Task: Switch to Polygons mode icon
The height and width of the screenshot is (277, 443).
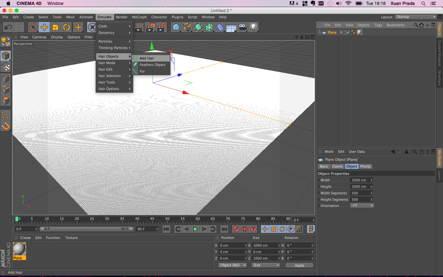Action: (6, 101)
